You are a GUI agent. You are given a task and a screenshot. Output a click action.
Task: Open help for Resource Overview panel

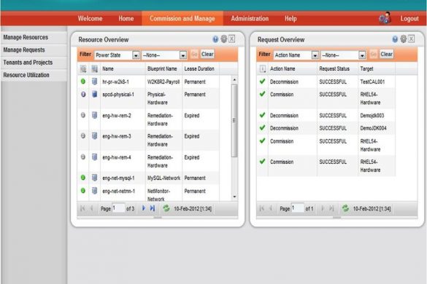[x=215, y=39]
